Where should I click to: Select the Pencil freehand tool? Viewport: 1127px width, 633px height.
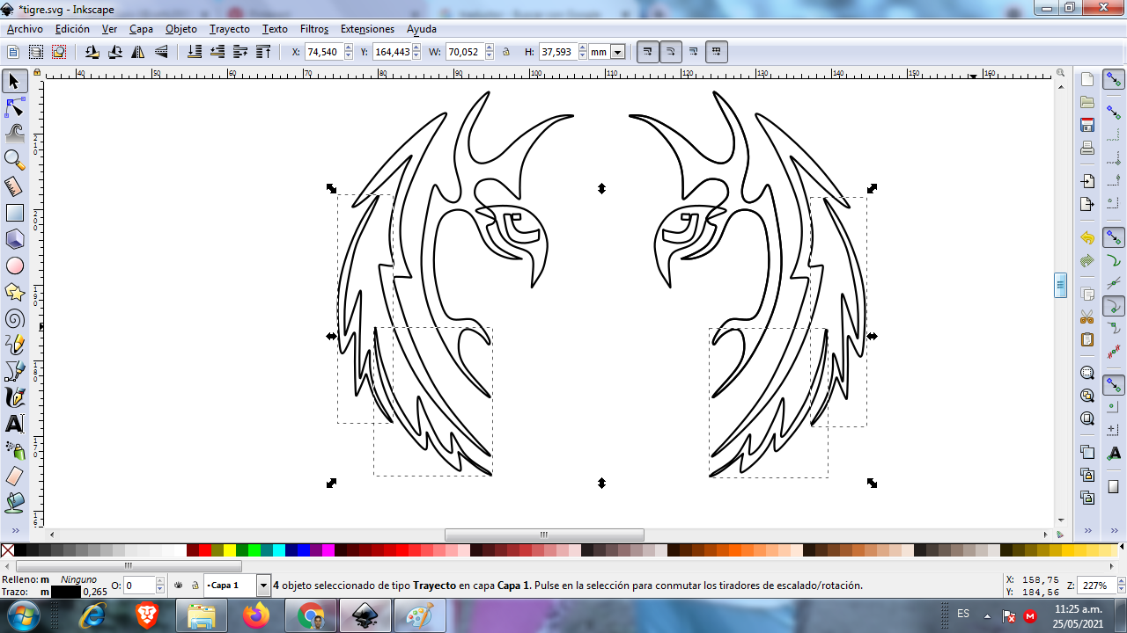(x=14, y=345)
